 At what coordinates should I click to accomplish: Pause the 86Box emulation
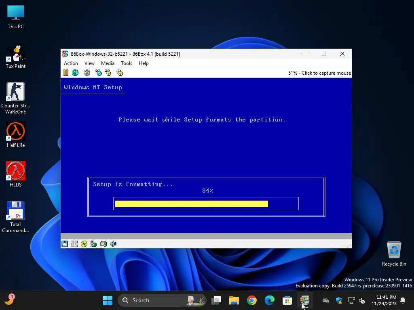(66, 73)
